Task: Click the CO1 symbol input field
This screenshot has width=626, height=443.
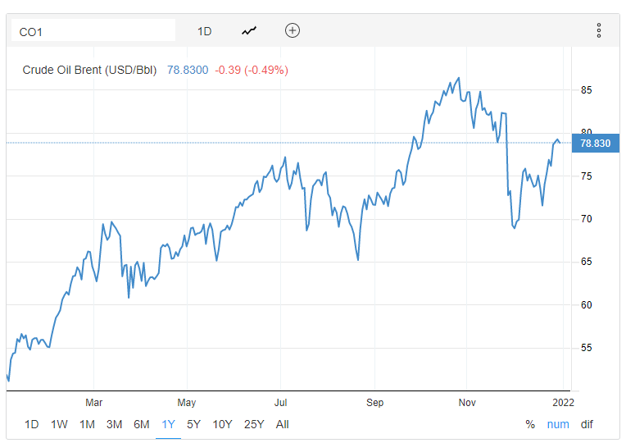Action: click(x=93, y=30)
